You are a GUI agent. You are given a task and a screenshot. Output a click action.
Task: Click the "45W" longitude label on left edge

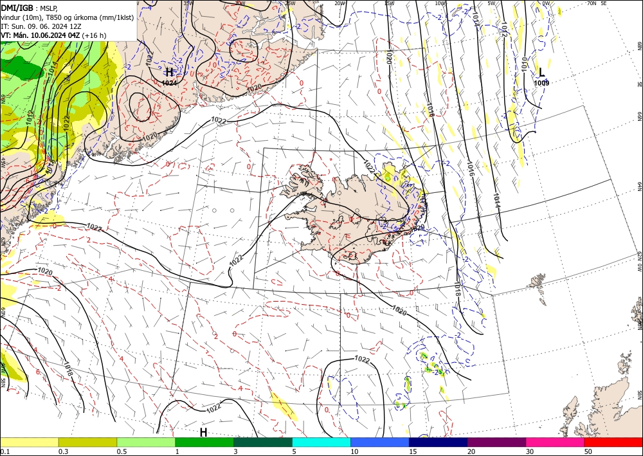point(3,163)
